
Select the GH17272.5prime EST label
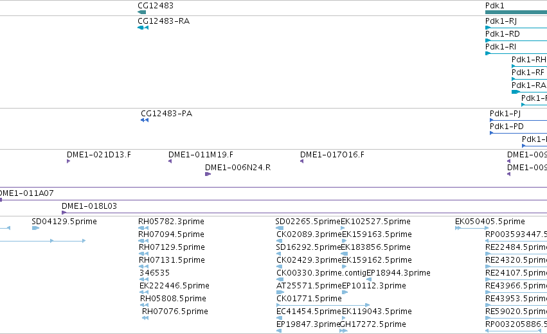(x=373, y=324)
